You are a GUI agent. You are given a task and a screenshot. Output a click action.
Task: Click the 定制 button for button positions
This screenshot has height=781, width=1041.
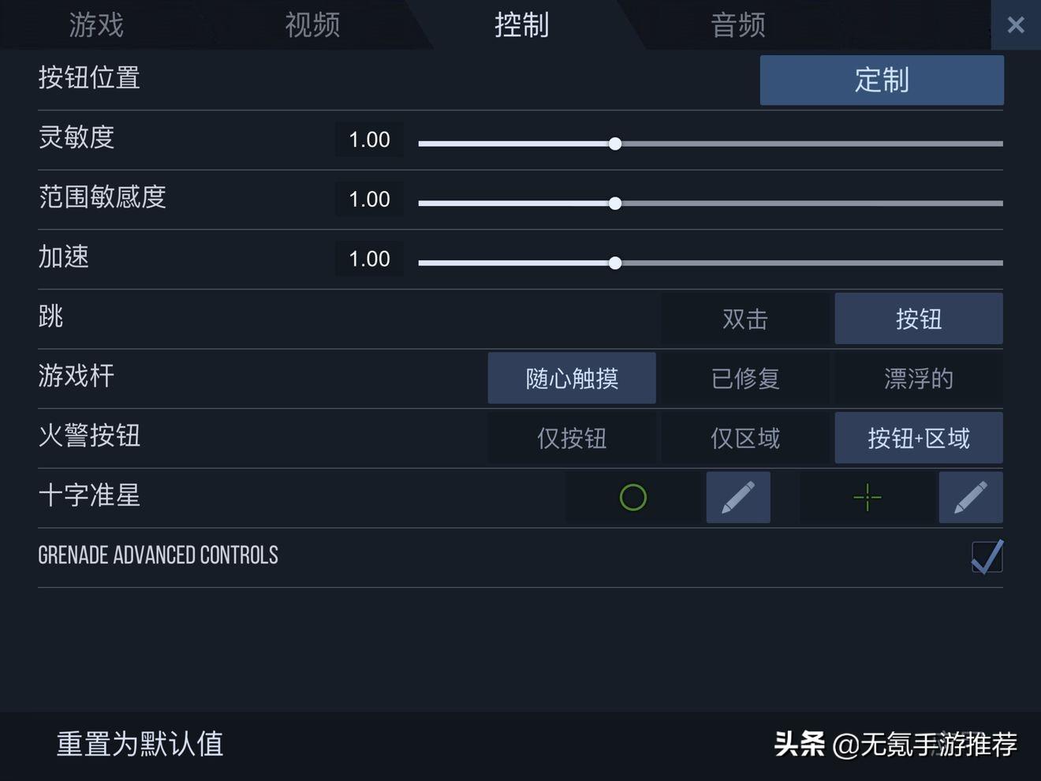(882, 80)
